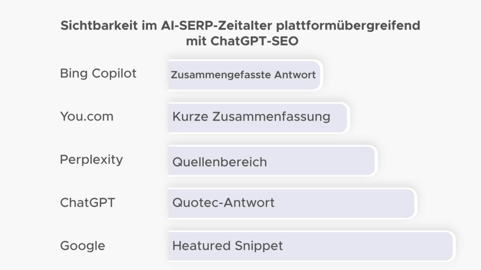481x270 pixels.
Task: Click the Perplexity label text
Action: coord(91,159)
